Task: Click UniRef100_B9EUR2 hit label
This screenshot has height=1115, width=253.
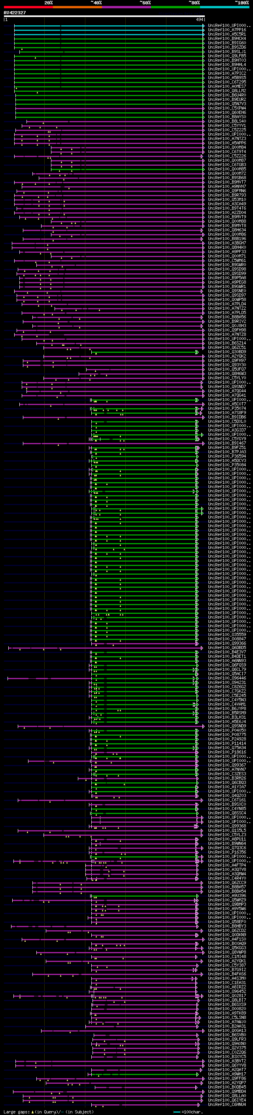Action: click(227, 99)
